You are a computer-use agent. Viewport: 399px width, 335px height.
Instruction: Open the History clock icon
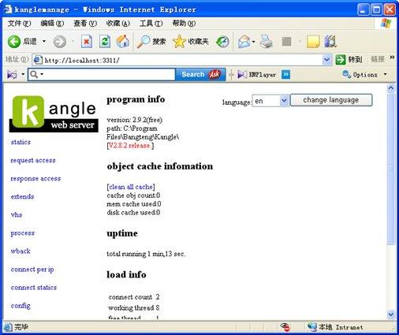coord(222,42)
